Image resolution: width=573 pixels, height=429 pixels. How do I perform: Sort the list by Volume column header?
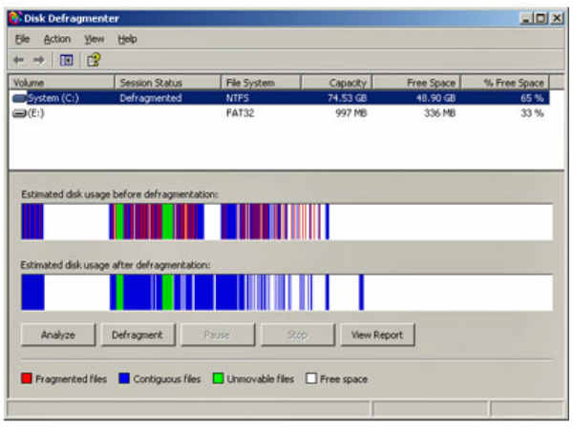[61, 83]
